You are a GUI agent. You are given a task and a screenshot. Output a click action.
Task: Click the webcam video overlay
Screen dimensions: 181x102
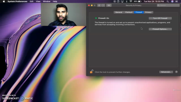(x=64, y=14)
